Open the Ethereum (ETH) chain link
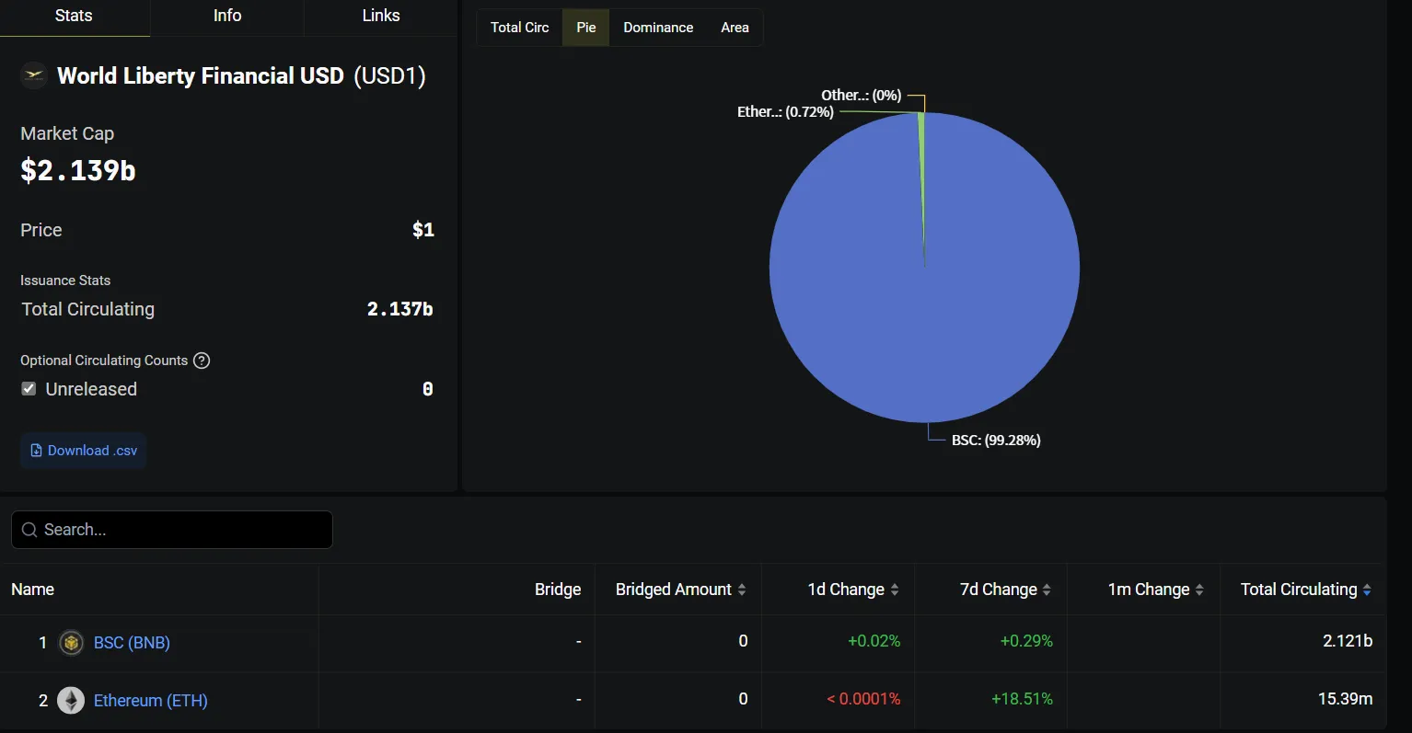Screen dimensions: 1412x733 [151, 701]
